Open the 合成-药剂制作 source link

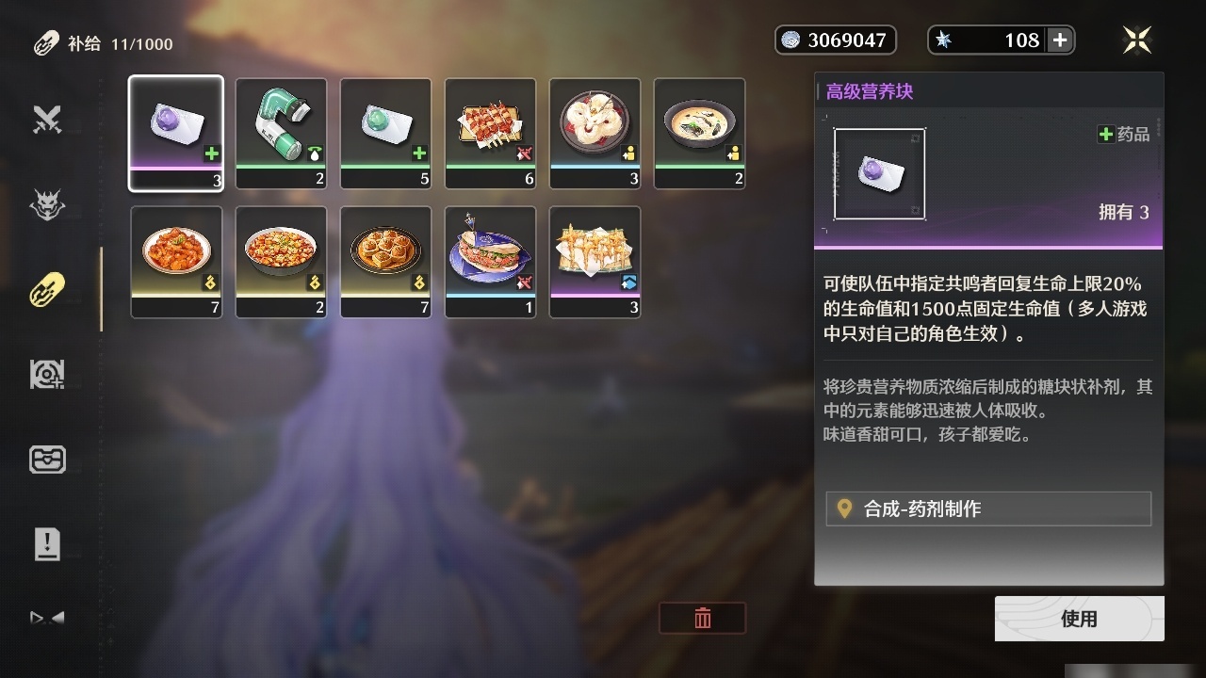(x=988, y=508)
